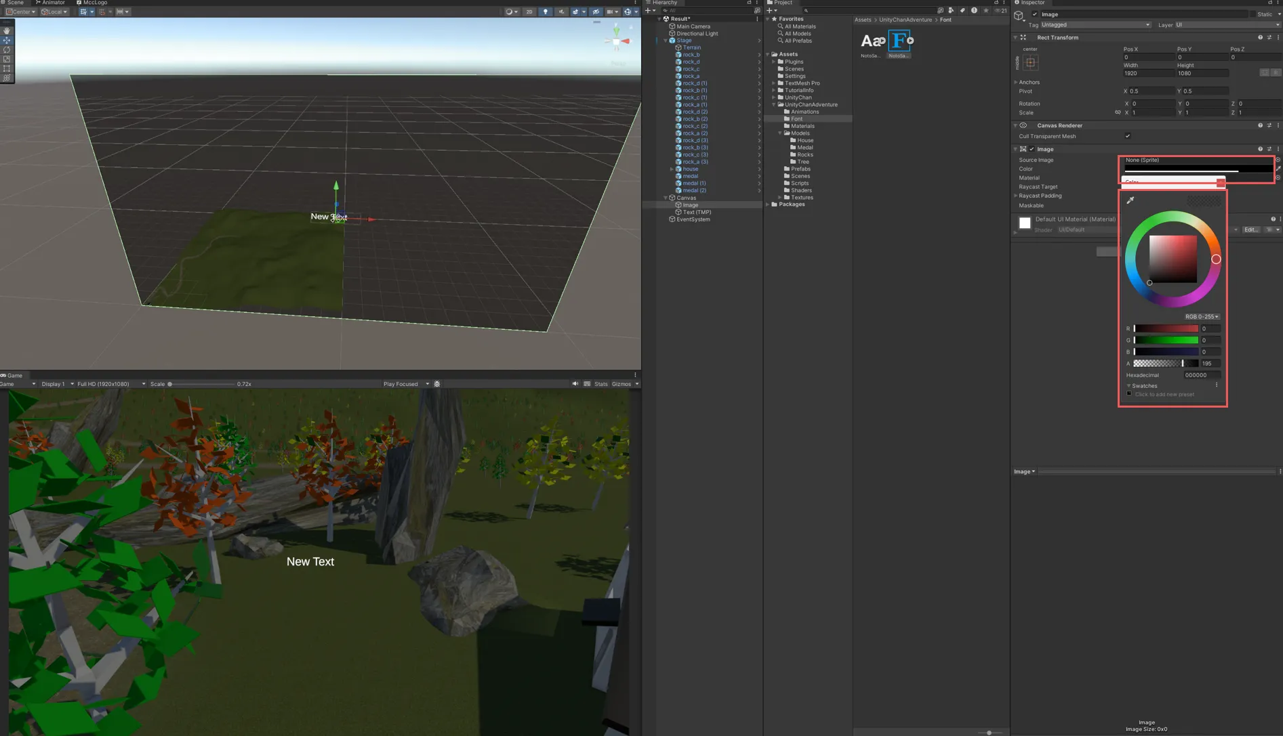
Task: Click the eyedropper in the color picker
Action: (1130, 200)
